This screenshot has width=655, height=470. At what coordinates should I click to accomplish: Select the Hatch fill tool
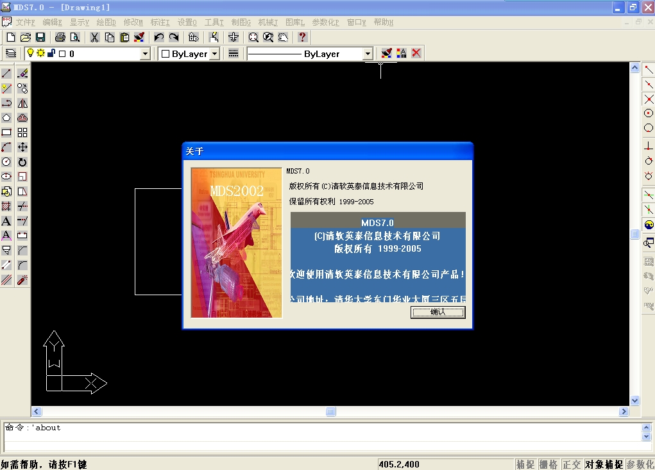(x=6, y=206)
